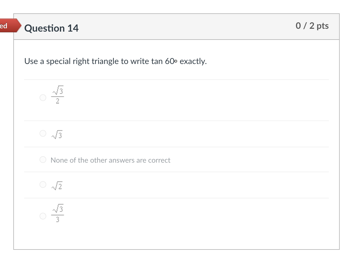
Task: Click the √2 equation image
Action: (x=57, y=186)
